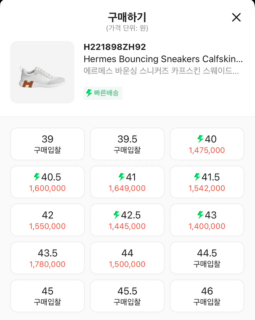Close the purchase sheet with X icon
255x320 pixels.
236,17
